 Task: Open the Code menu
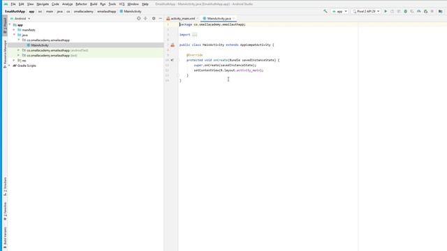(x=55, y=4)
